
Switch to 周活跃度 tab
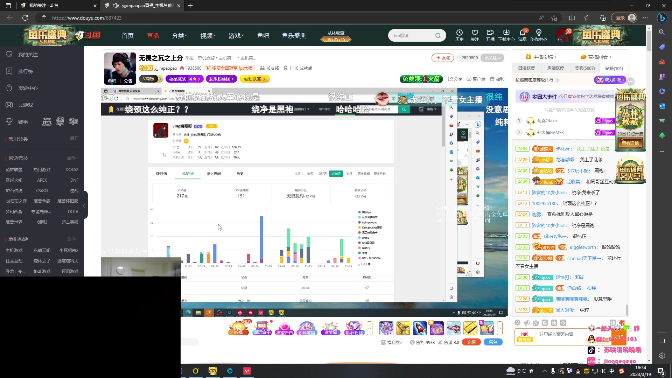coord(555,68)
